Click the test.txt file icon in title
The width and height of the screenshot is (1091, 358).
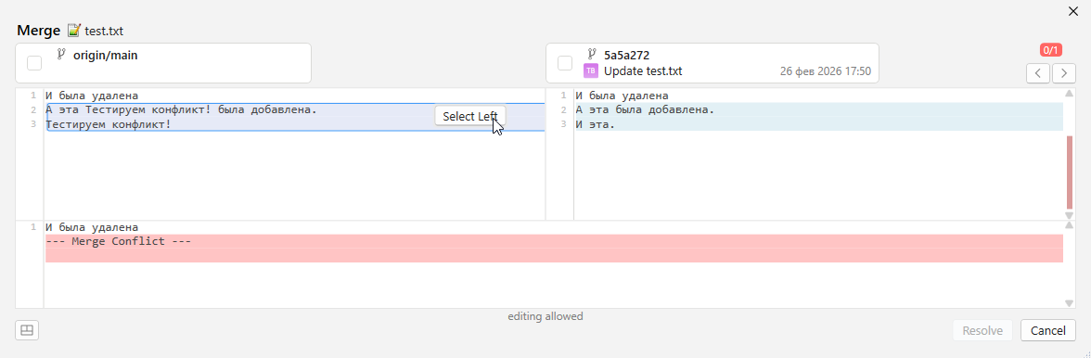74,31
